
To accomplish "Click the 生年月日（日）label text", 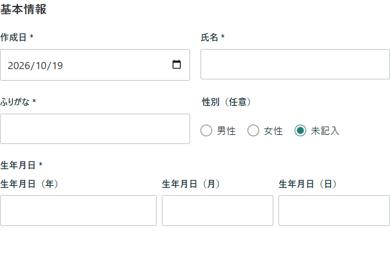I will point(308,184).
